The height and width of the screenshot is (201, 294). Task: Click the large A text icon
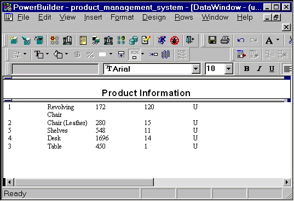coord(269,40)
